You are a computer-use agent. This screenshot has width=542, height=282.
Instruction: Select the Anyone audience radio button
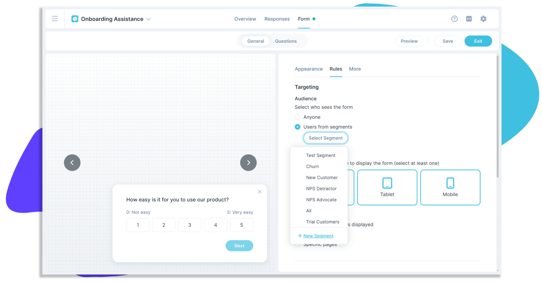298,117
